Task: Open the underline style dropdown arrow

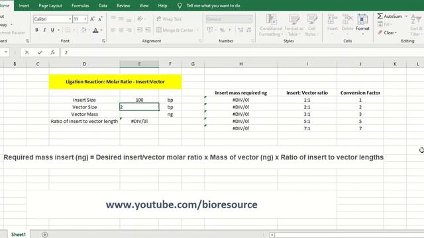Action: [58, 30]
